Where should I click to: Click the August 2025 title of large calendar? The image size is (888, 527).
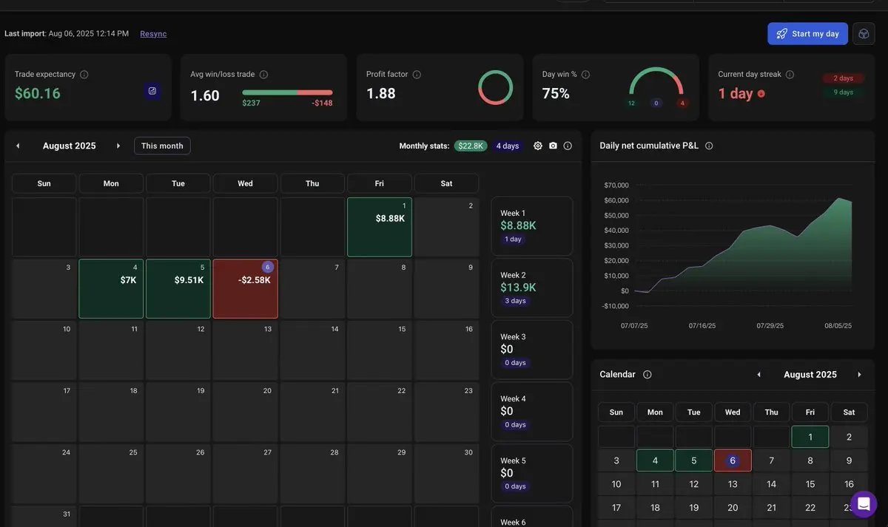[x=70, y=146]
